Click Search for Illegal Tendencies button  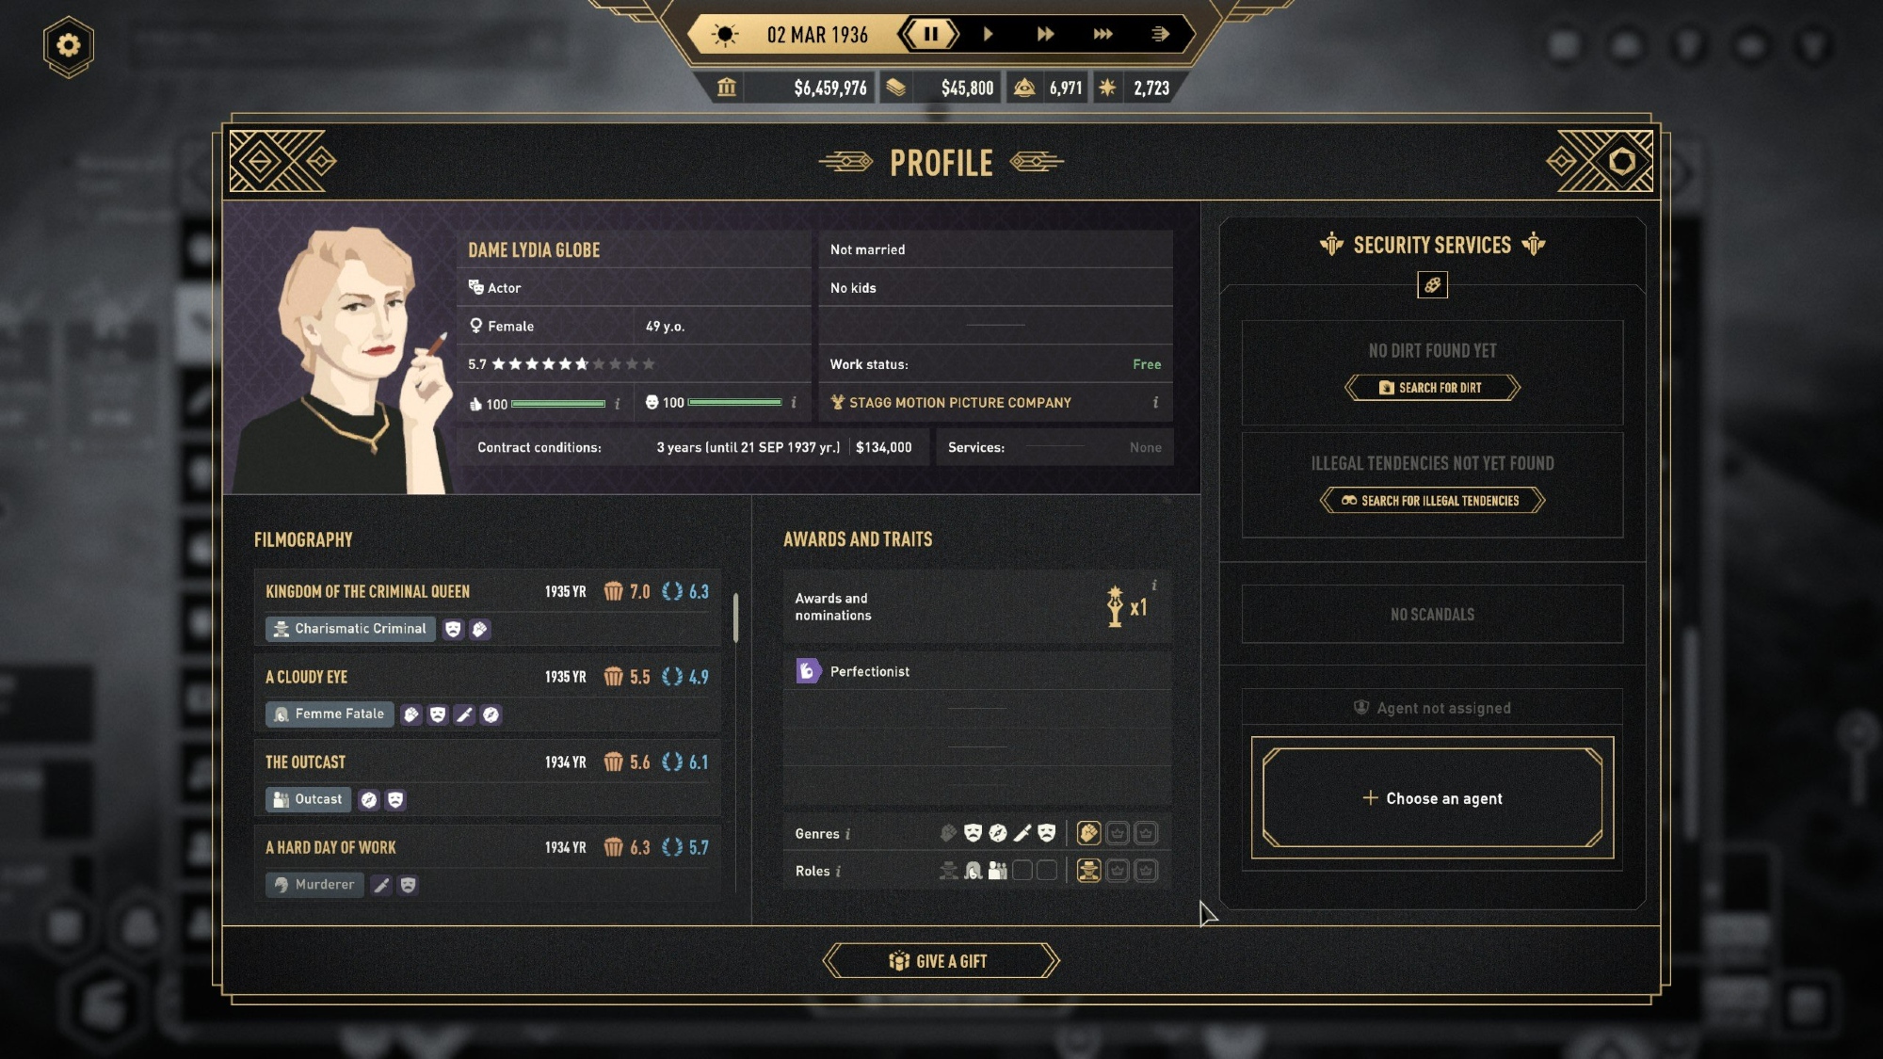pyautogui.click(x=1432, y=501)
